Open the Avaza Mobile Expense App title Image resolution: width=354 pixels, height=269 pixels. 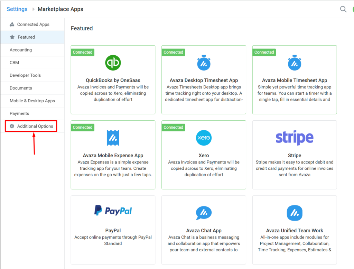point(113,155)
